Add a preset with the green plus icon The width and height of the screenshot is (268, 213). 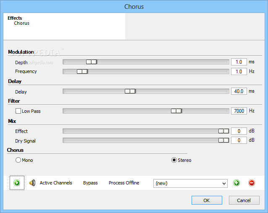[x=236, y=183]
